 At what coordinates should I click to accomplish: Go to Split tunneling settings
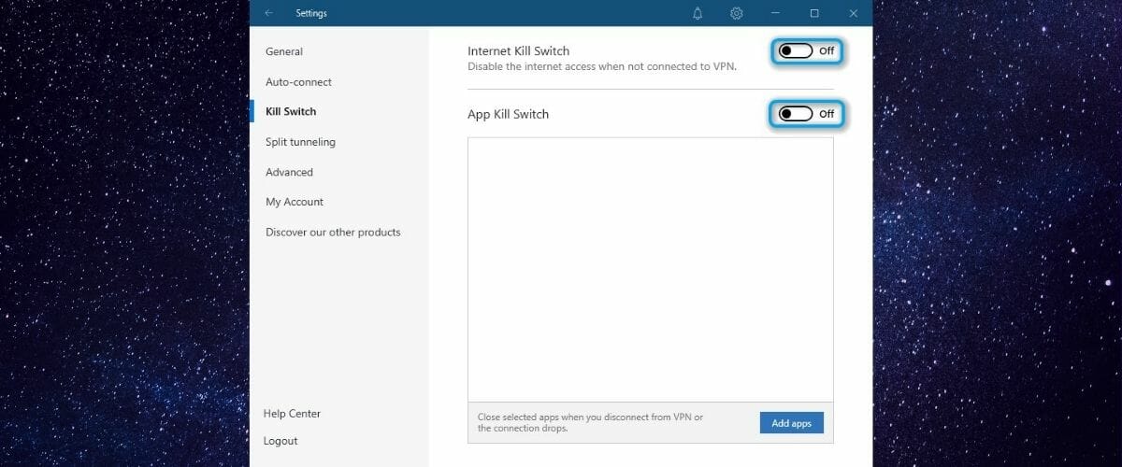300,142
